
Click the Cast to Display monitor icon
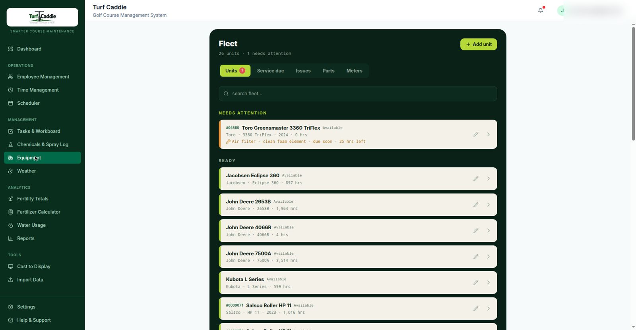tap(11, 267)
